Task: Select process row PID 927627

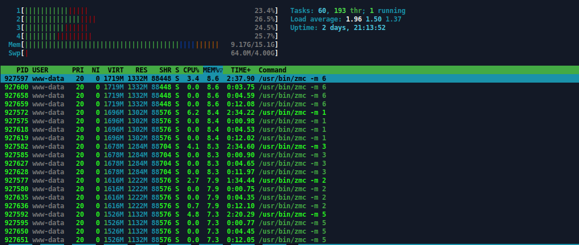Action: [289, 163]
